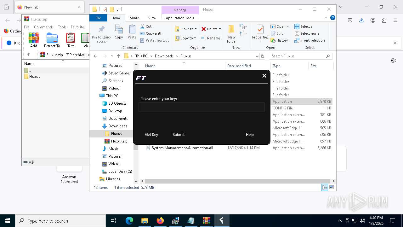403x227 pixels.
Task: Click Windows search box on taskbar
Action: (x=60, y=221)
